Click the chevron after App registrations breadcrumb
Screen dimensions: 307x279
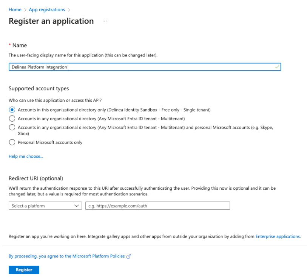point(69,9)
